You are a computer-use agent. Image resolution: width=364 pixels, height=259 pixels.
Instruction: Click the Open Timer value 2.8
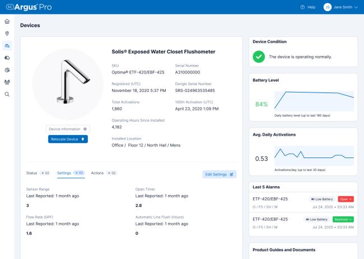point(138,205)
